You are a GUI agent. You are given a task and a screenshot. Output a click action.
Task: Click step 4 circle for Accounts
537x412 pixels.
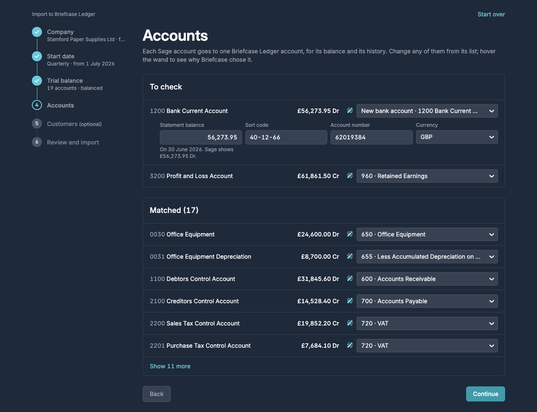pyautogui.click(x=37, y=105)
